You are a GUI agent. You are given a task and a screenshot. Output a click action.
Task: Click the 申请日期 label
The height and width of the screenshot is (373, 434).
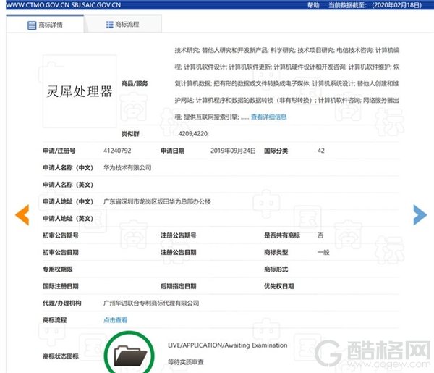click(x=172, y=151)
